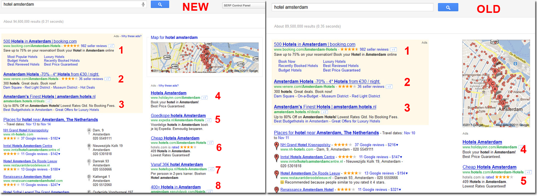This screenshot has width=537, height=196.
Task: Click the blue search button in OLD panel
Action: [x=448, y=7]
